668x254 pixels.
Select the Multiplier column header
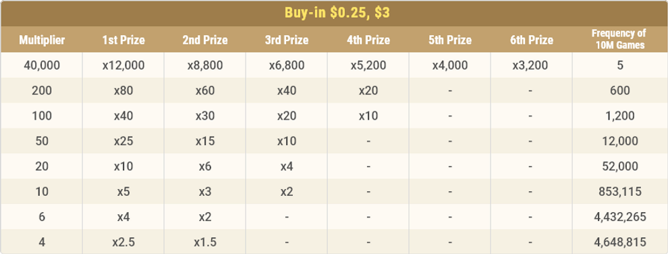[x=42, y=40]
